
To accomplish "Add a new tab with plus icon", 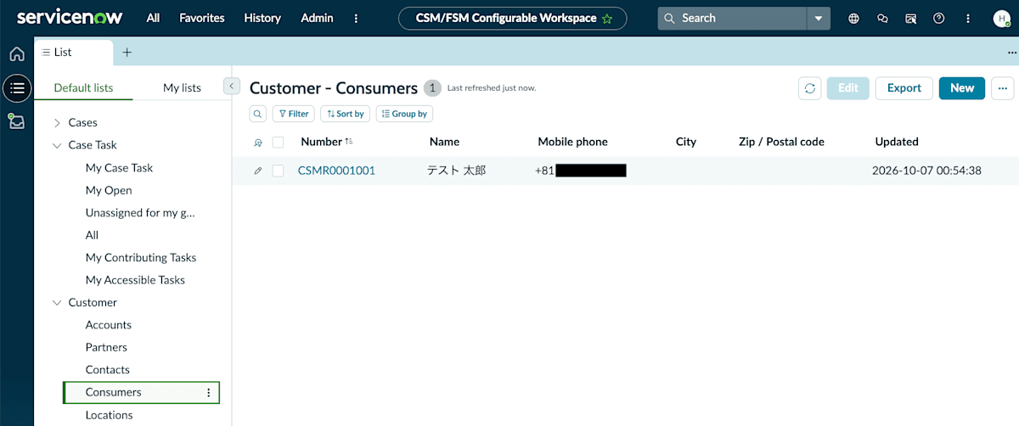I will 127,52.
